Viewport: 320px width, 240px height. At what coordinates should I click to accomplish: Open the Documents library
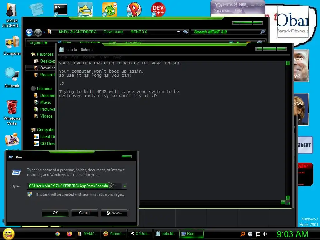[x=44, y=96]
